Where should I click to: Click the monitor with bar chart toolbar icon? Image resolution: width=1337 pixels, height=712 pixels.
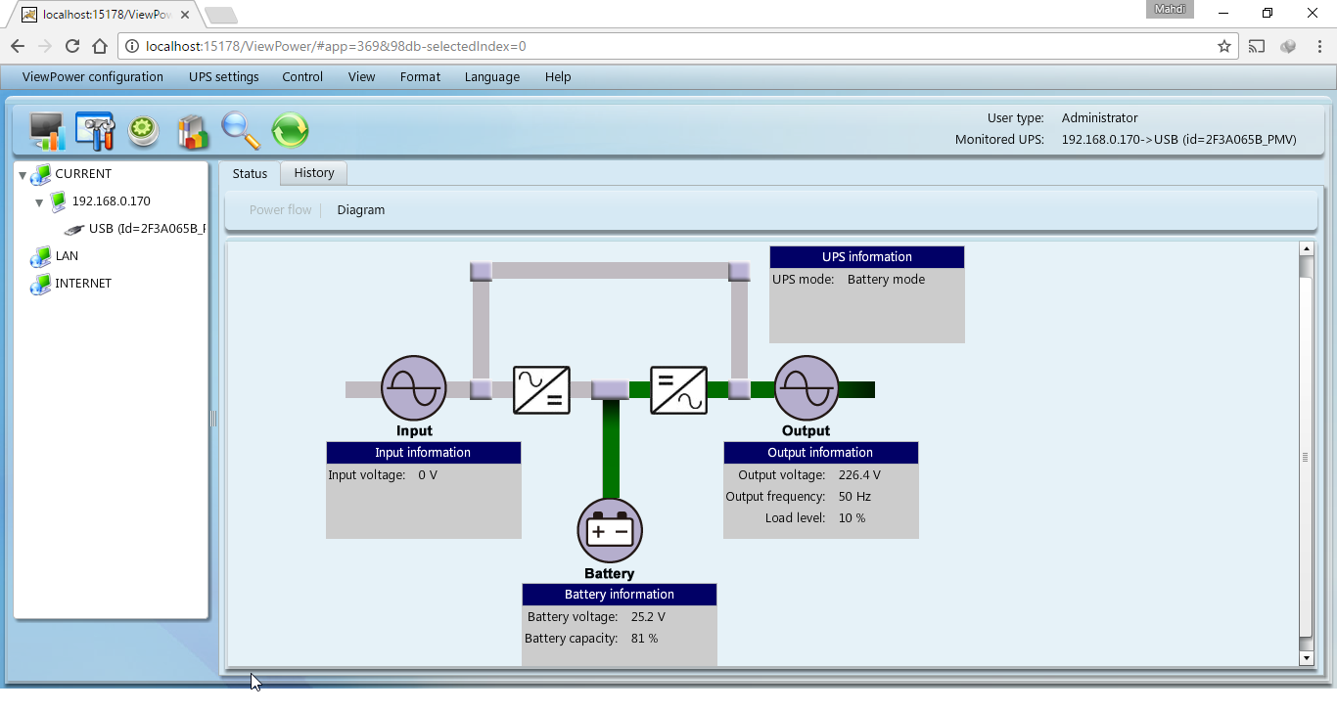tap(46, 131)
